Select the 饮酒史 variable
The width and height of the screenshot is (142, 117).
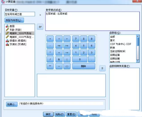pos(16,44)
